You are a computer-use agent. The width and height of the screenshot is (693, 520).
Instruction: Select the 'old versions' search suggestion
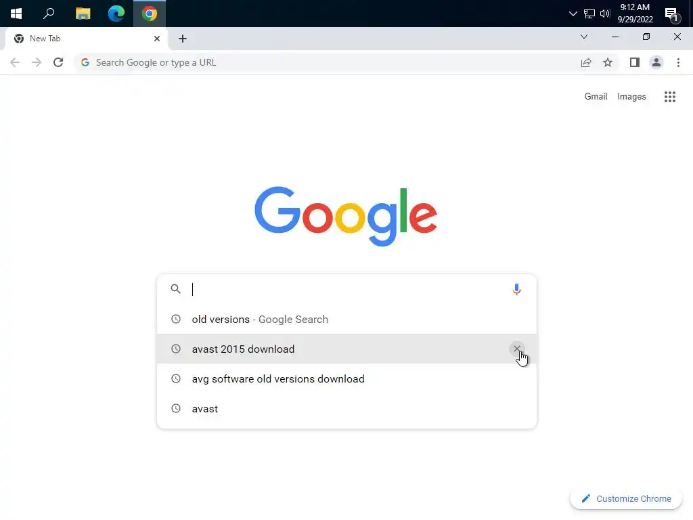click(x=346, y=320)
